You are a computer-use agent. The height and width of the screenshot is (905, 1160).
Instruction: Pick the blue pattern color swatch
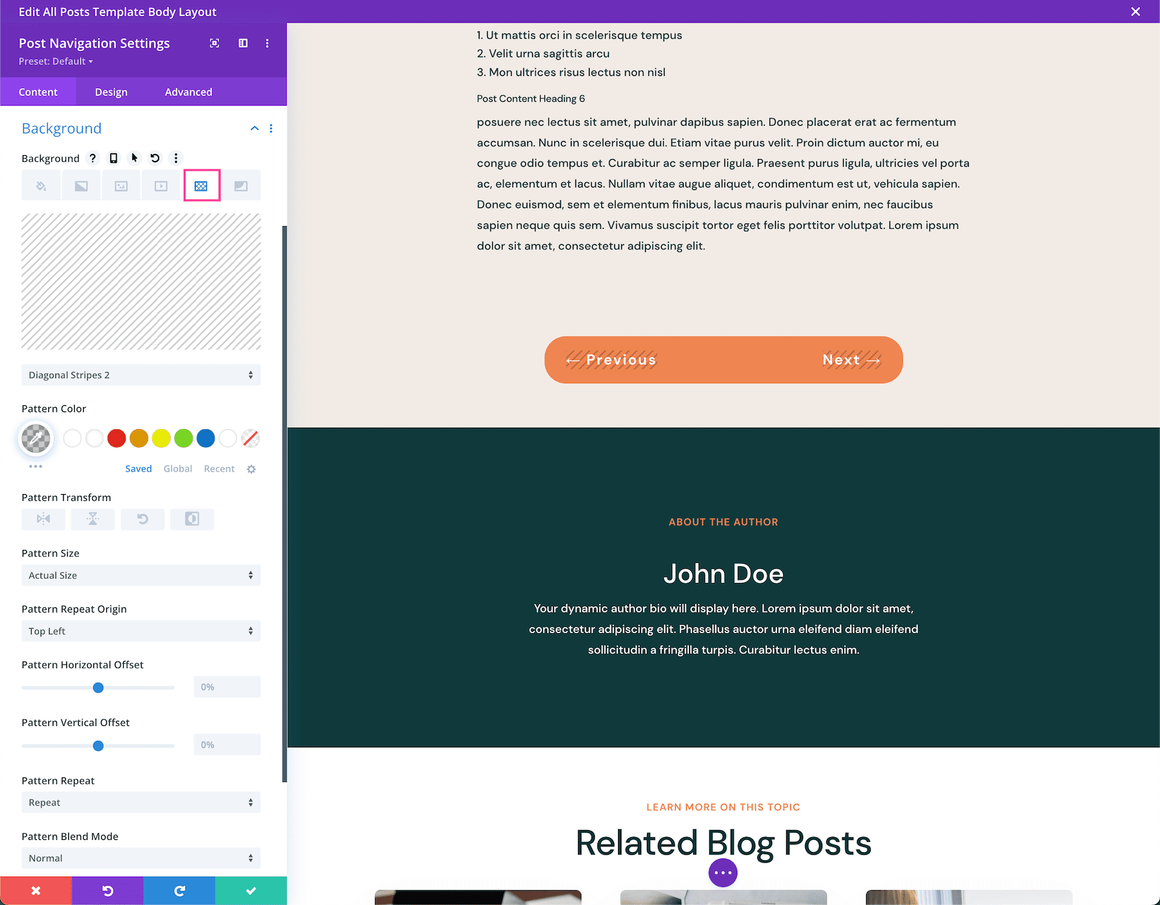coord(206,438)
